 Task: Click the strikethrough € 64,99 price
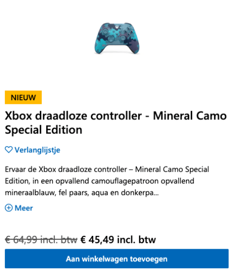coord(41,239)
